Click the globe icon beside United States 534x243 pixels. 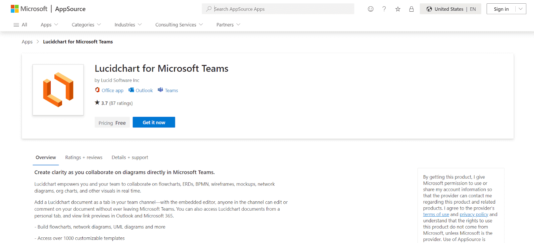click(429, 9)
